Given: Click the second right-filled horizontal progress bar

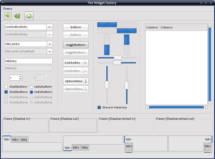Looking at the screenshot, I should click(117, 31).
